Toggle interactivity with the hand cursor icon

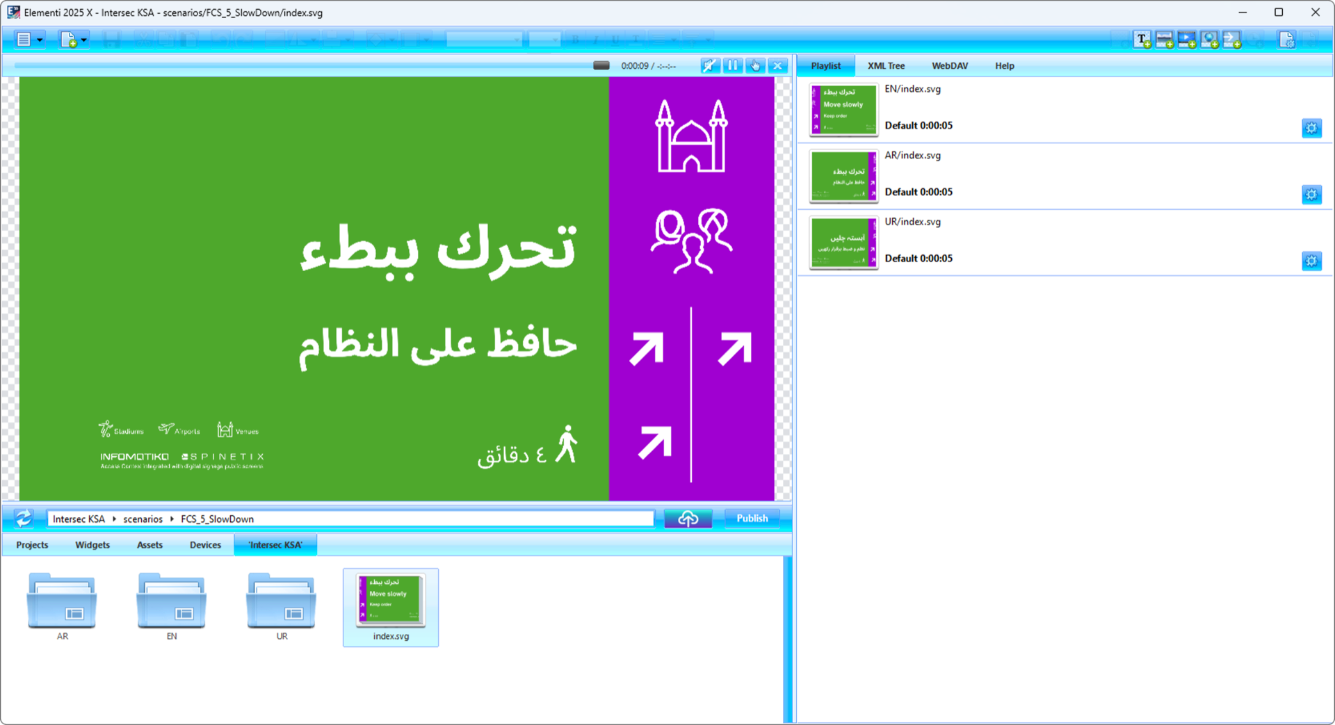pos(755,65)
